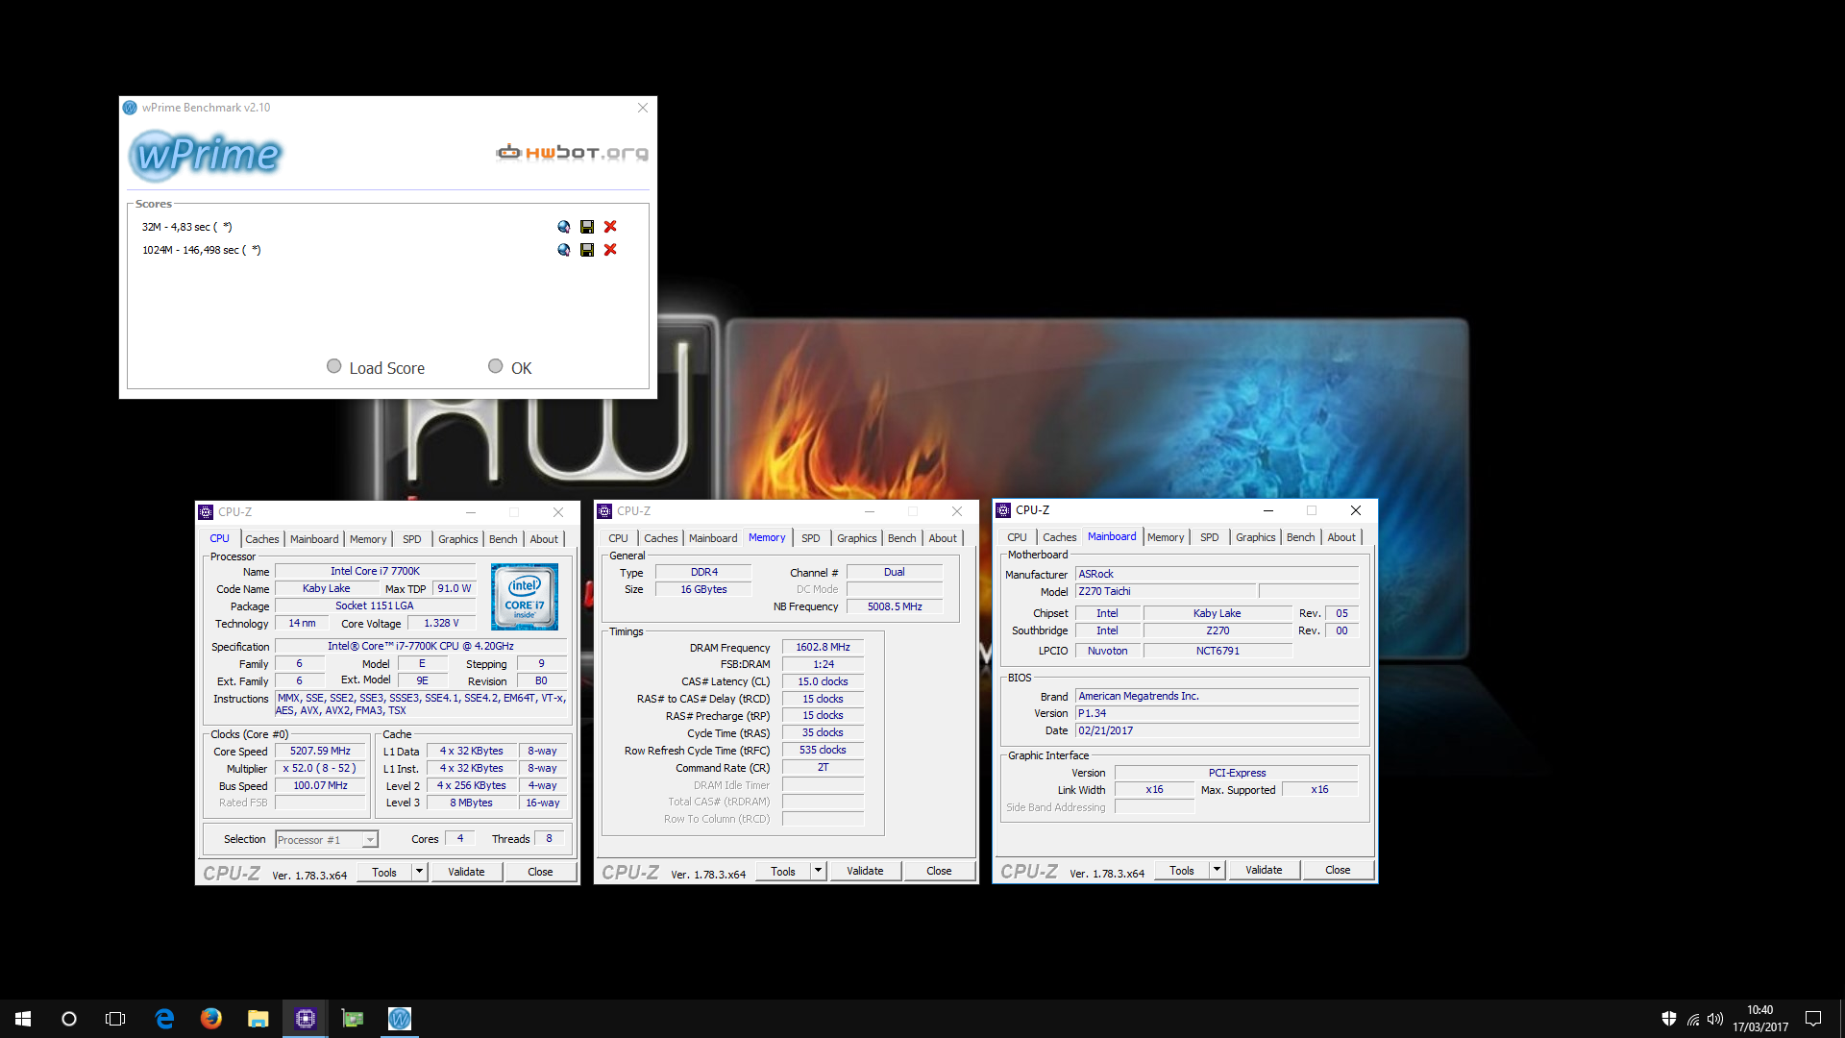Save the 32M score (floppy icon)
This screenshot has width=1845, height=1038.
(587, 227)
